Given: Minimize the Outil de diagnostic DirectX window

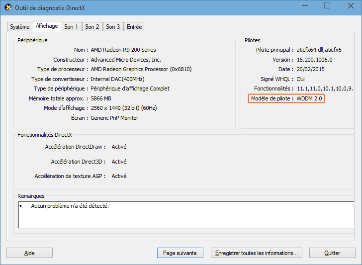Looking at the screenshot, I should [304, 6].
